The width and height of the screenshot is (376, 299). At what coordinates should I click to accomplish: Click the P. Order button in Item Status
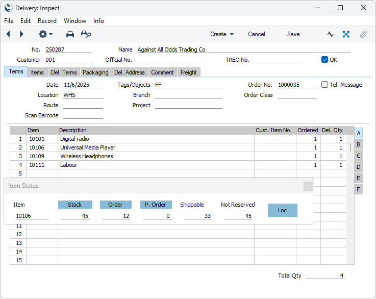coord(156,205)
